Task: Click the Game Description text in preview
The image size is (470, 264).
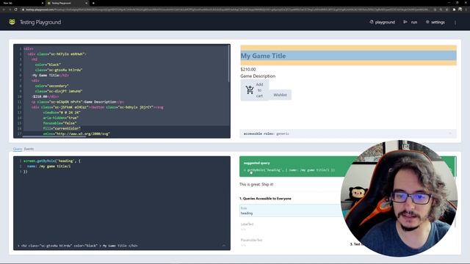Action: click(258, 76)
